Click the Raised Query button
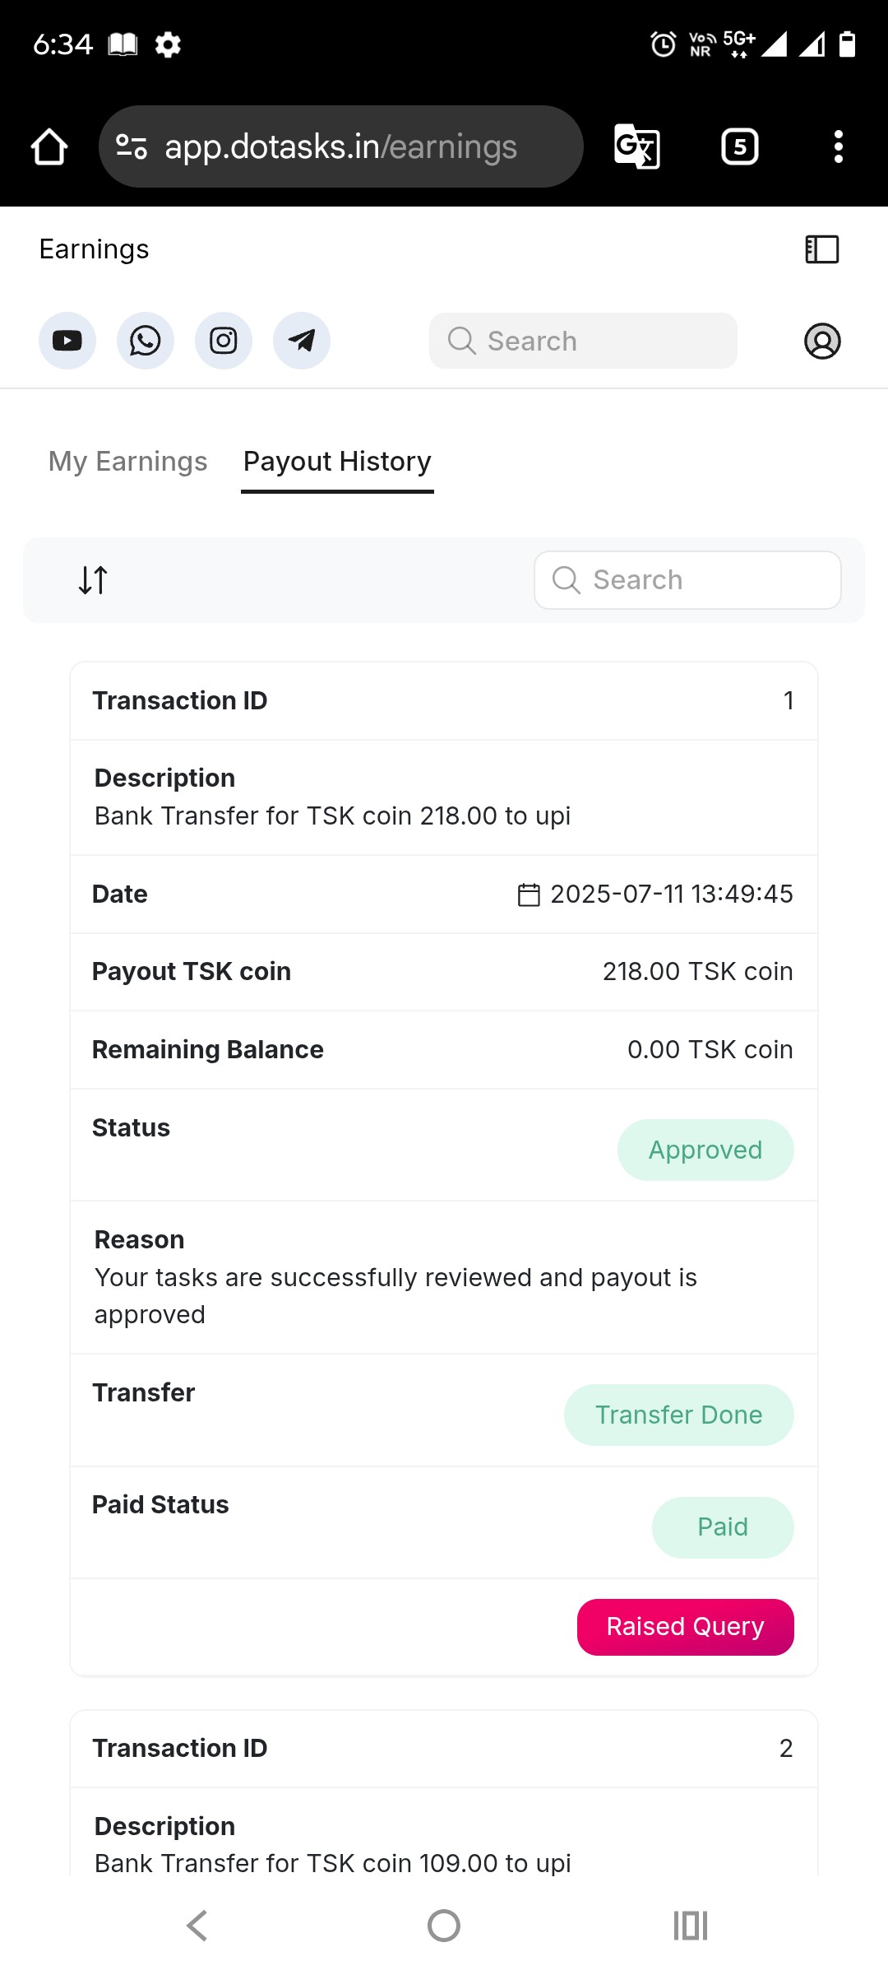The image size is (888, 1975). click(x=686, y=1627)
